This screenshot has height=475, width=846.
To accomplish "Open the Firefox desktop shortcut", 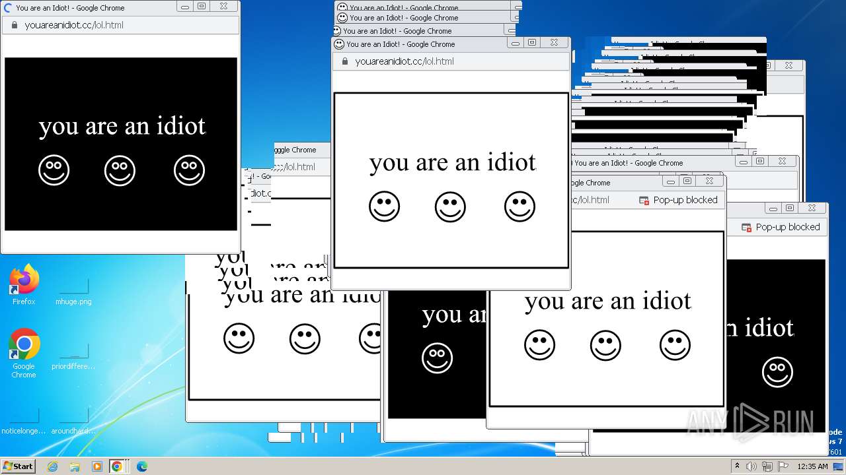I will pos(24,285).
